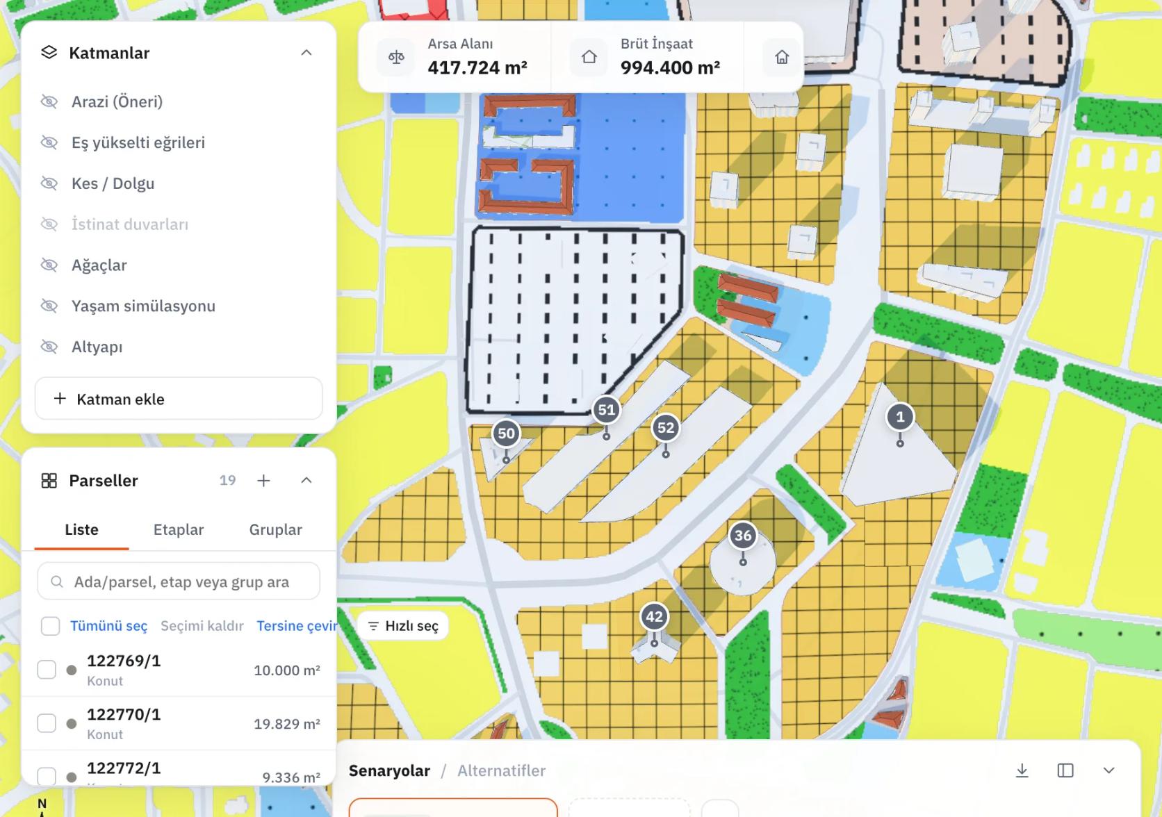Image resolution: width=1162 pixels, height=817 pixels.
Task: Click the Parseller grid icon
Action: [49, 481]
